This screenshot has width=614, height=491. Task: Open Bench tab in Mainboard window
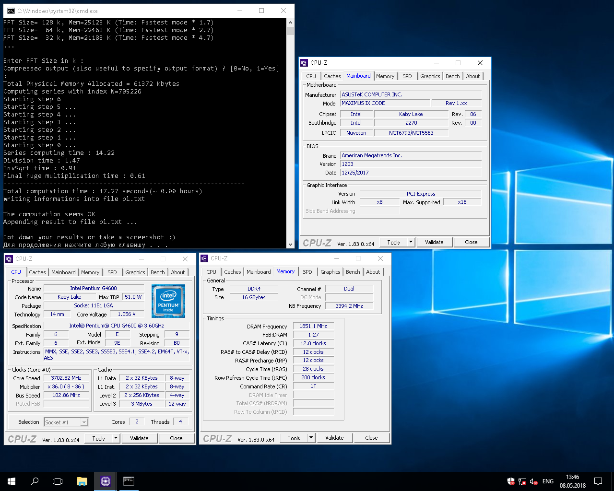(x=453, y=76)
